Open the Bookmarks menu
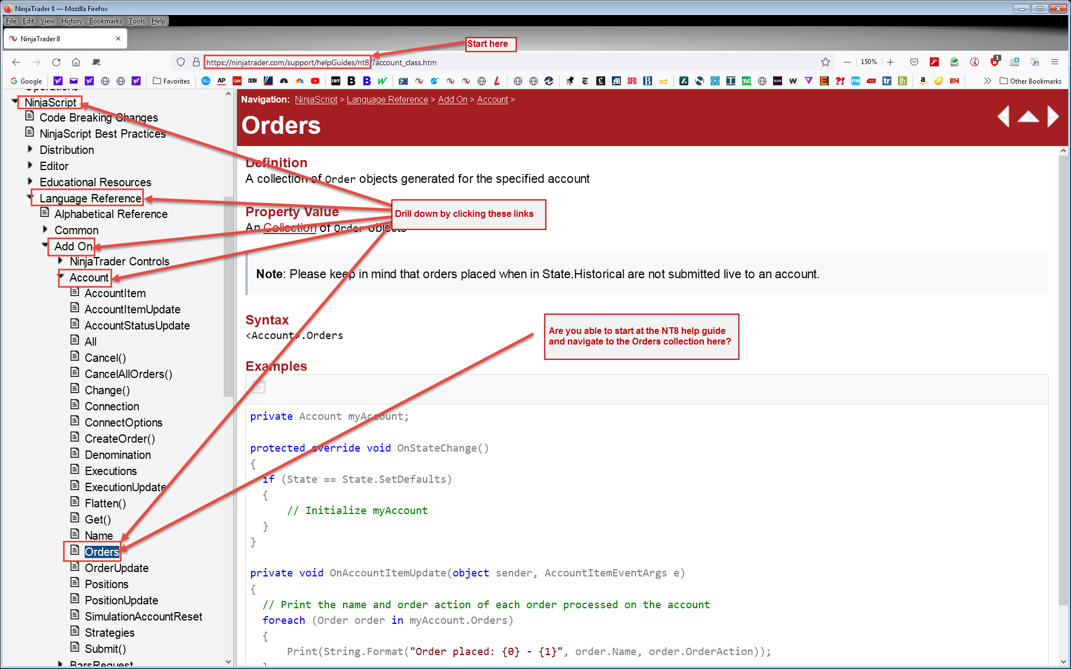This screenshot has height=669, width=1071. (x=105, y=21)
